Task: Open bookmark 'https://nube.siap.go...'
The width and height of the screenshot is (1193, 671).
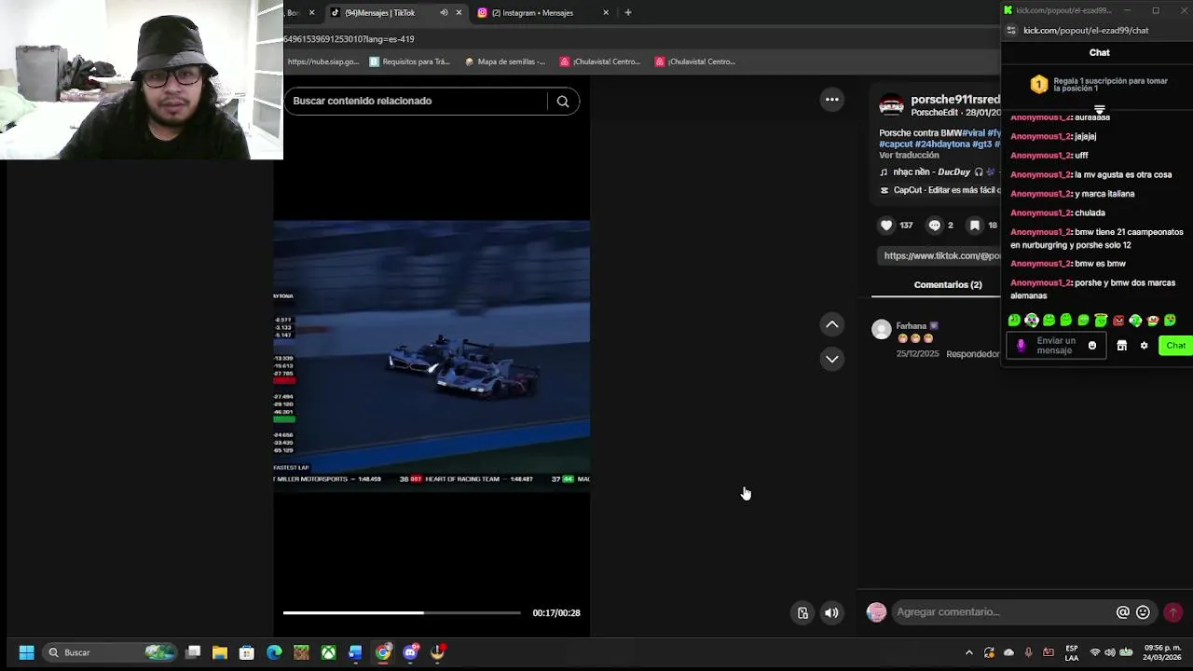Action: [322, 62]
